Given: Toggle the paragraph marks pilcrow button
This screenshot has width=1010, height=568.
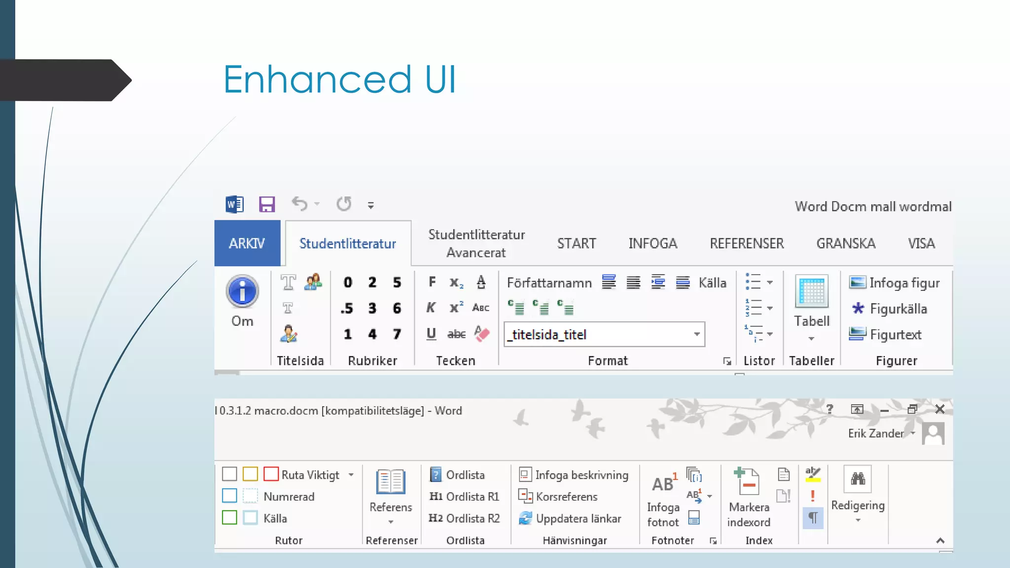Looking at the screenshot, I should click(x=813, y=518).
